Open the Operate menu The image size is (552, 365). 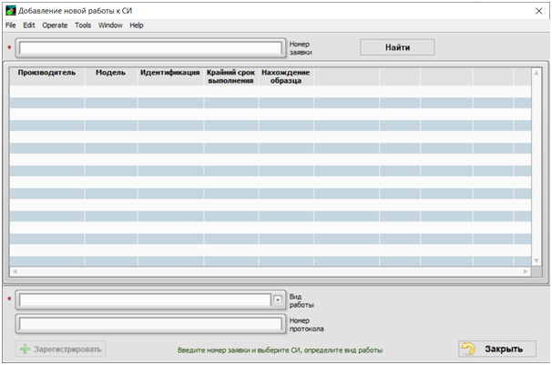tap(55, 25)
